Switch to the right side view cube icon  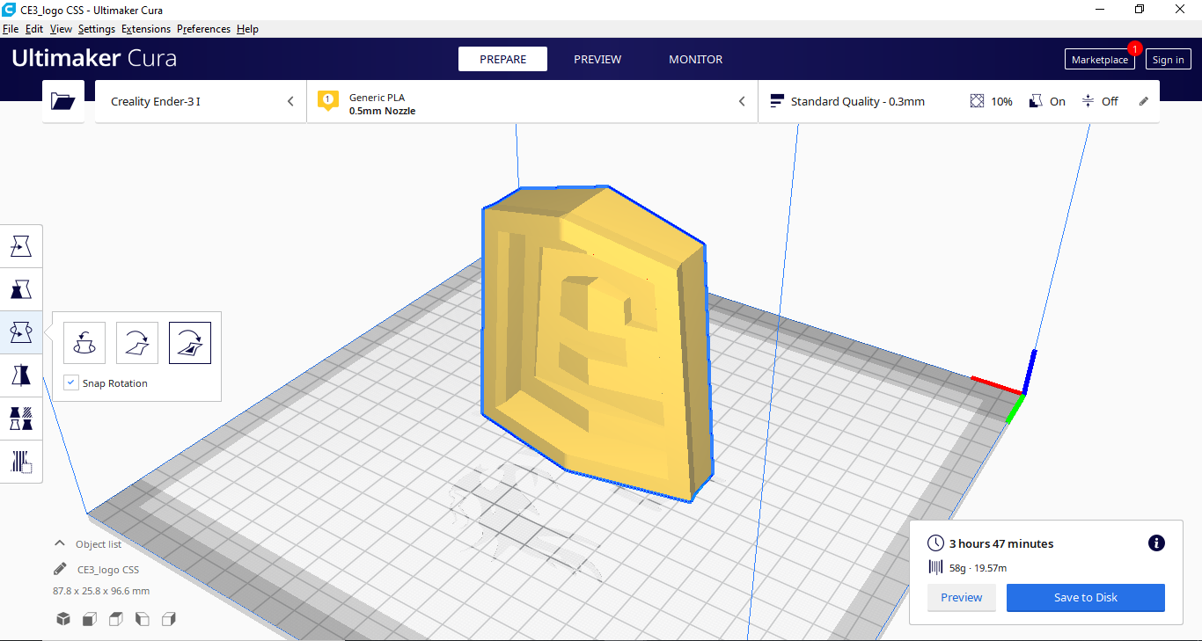169,619
